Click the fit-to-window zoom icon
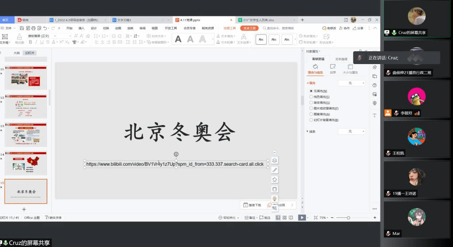453x247 pixels. [x=315, y=217]
